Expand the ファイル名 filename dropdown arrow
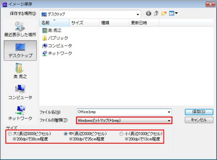The width and height of the screenshot is (217, 160). pos(169,112)
